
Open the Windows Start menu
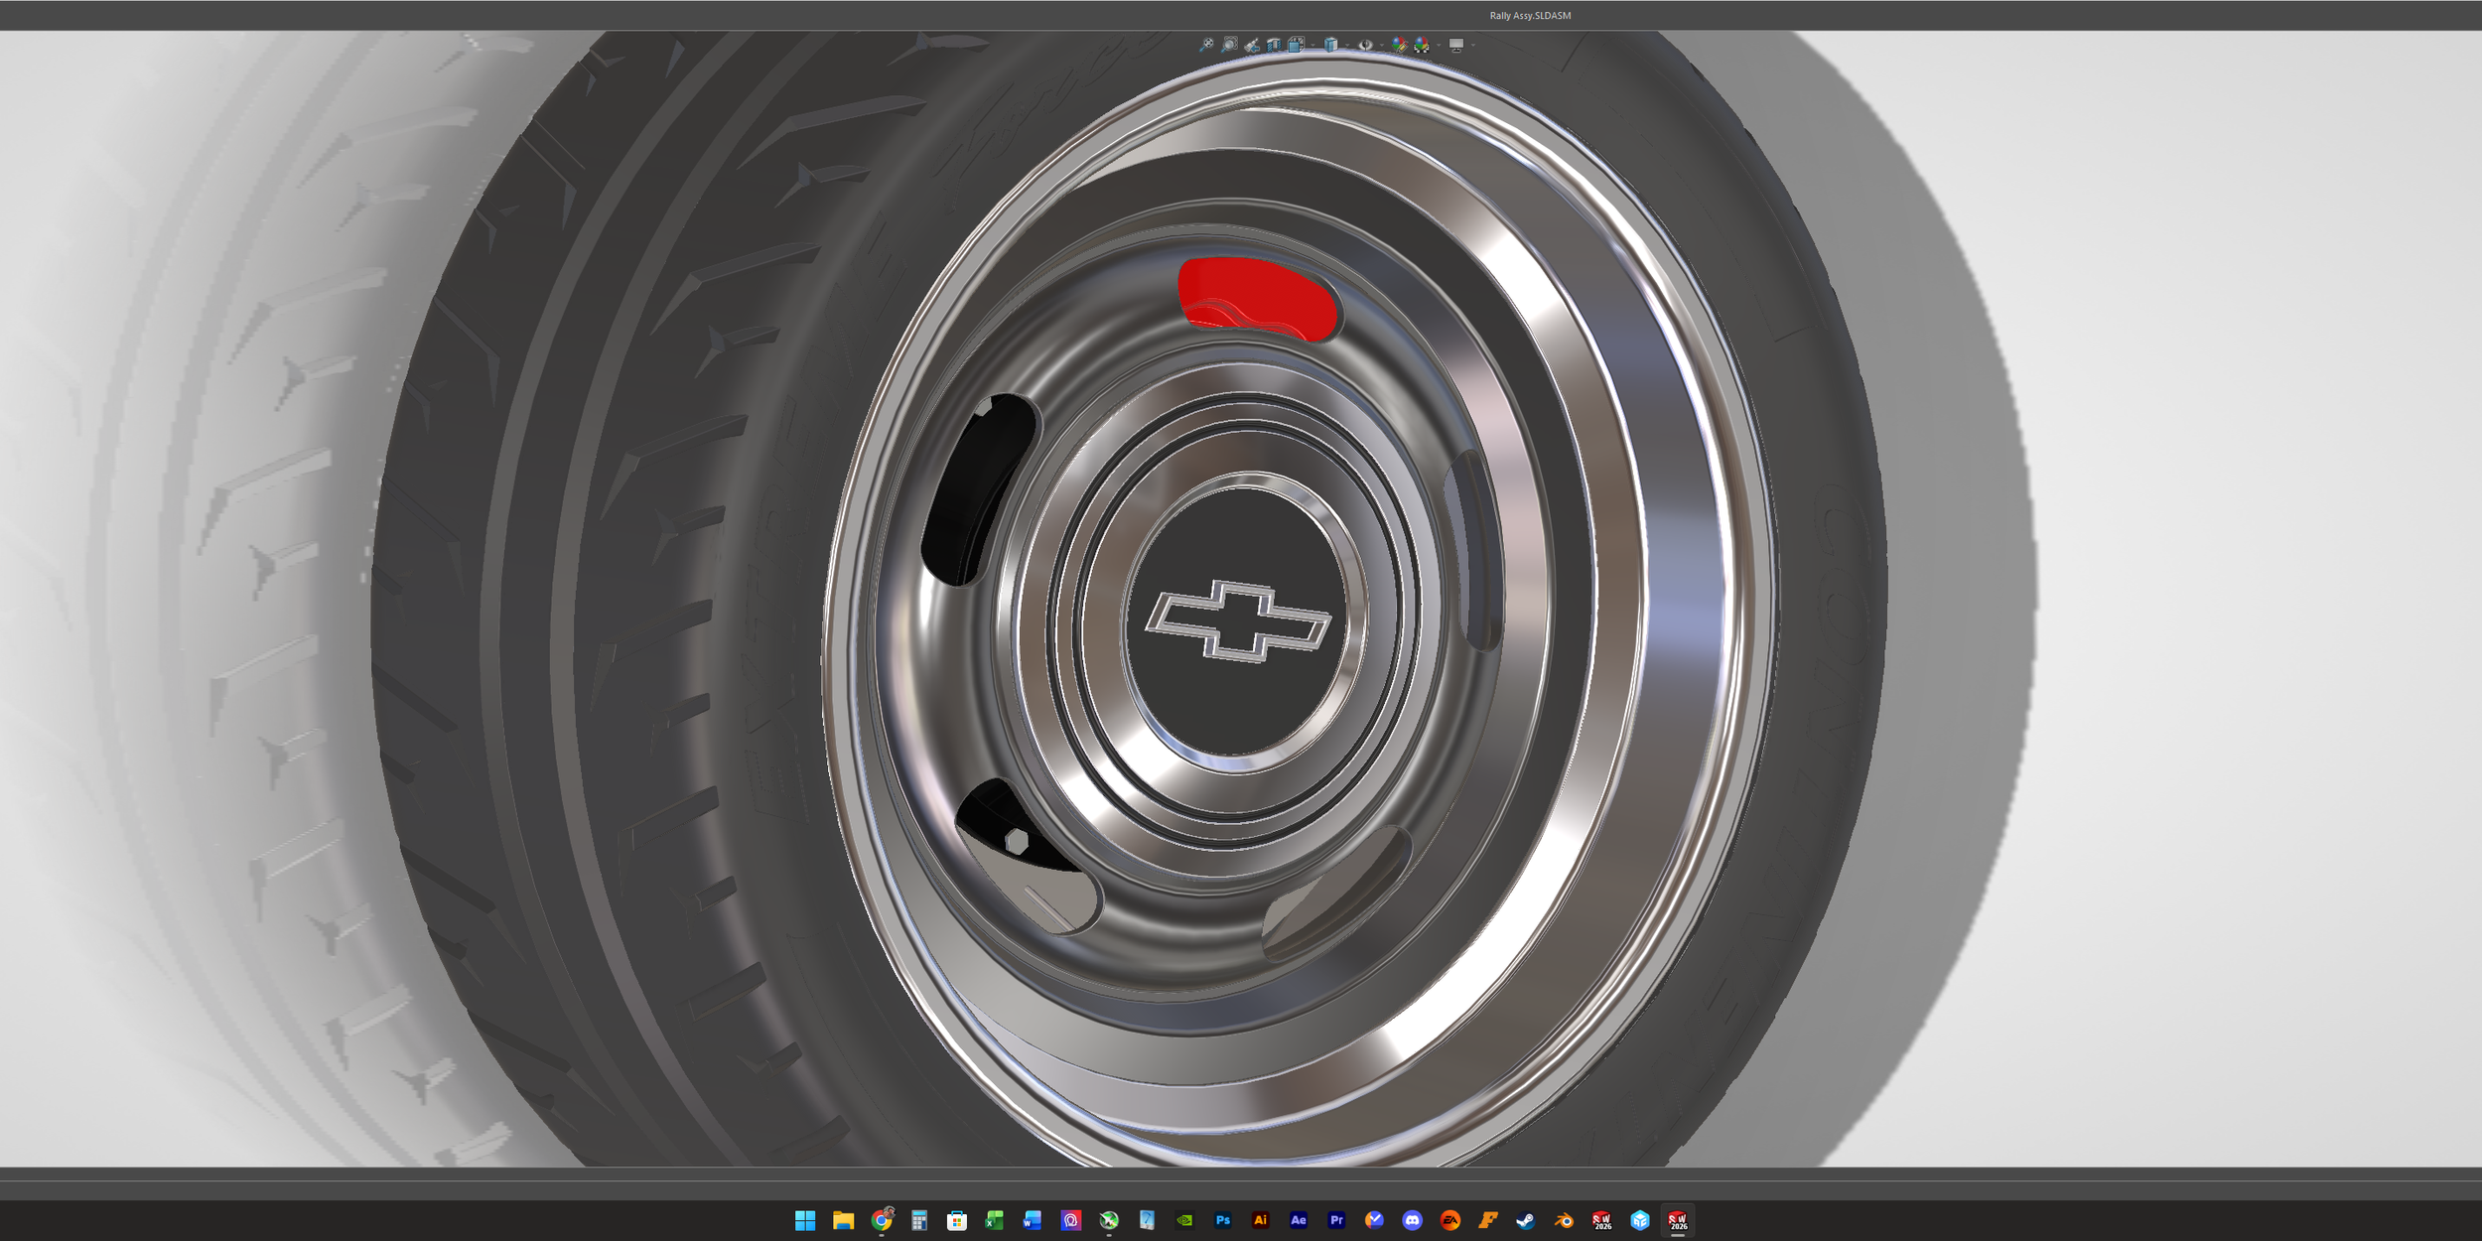[x=805, y=1220]
